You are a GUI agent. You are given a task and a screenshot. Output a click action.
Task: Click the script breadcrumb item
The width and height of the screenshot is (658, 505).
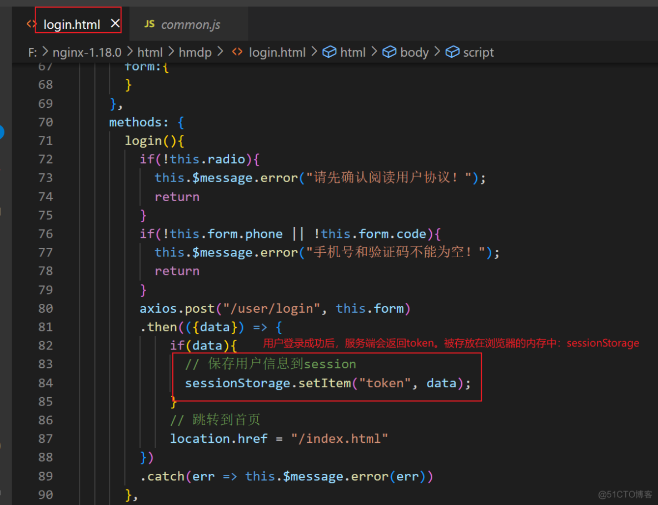tap(478, 52)
